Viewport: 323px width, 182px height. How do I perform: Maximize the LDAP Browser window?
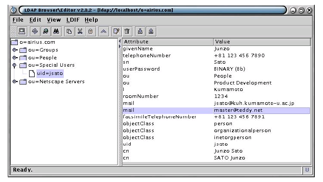click(301, 10)
